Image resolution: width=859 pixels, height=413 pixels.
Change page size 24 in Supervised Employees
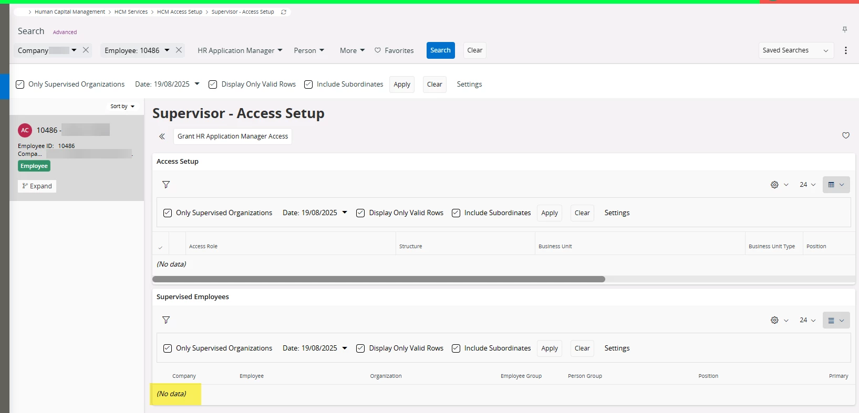(808, 320)
